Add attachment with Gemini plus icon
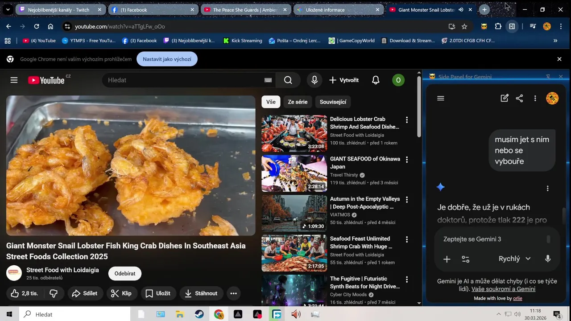Viewport: 571px width, 321px height. click(x=447, y=259)
